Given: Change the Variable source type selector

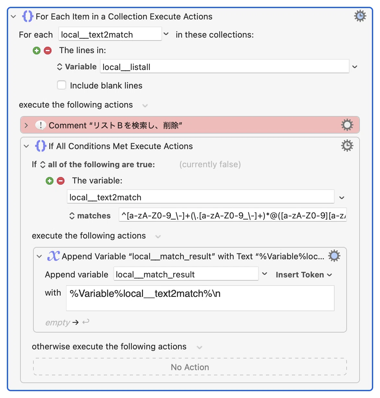Looking at the screenshot, I should pos(77,67).
